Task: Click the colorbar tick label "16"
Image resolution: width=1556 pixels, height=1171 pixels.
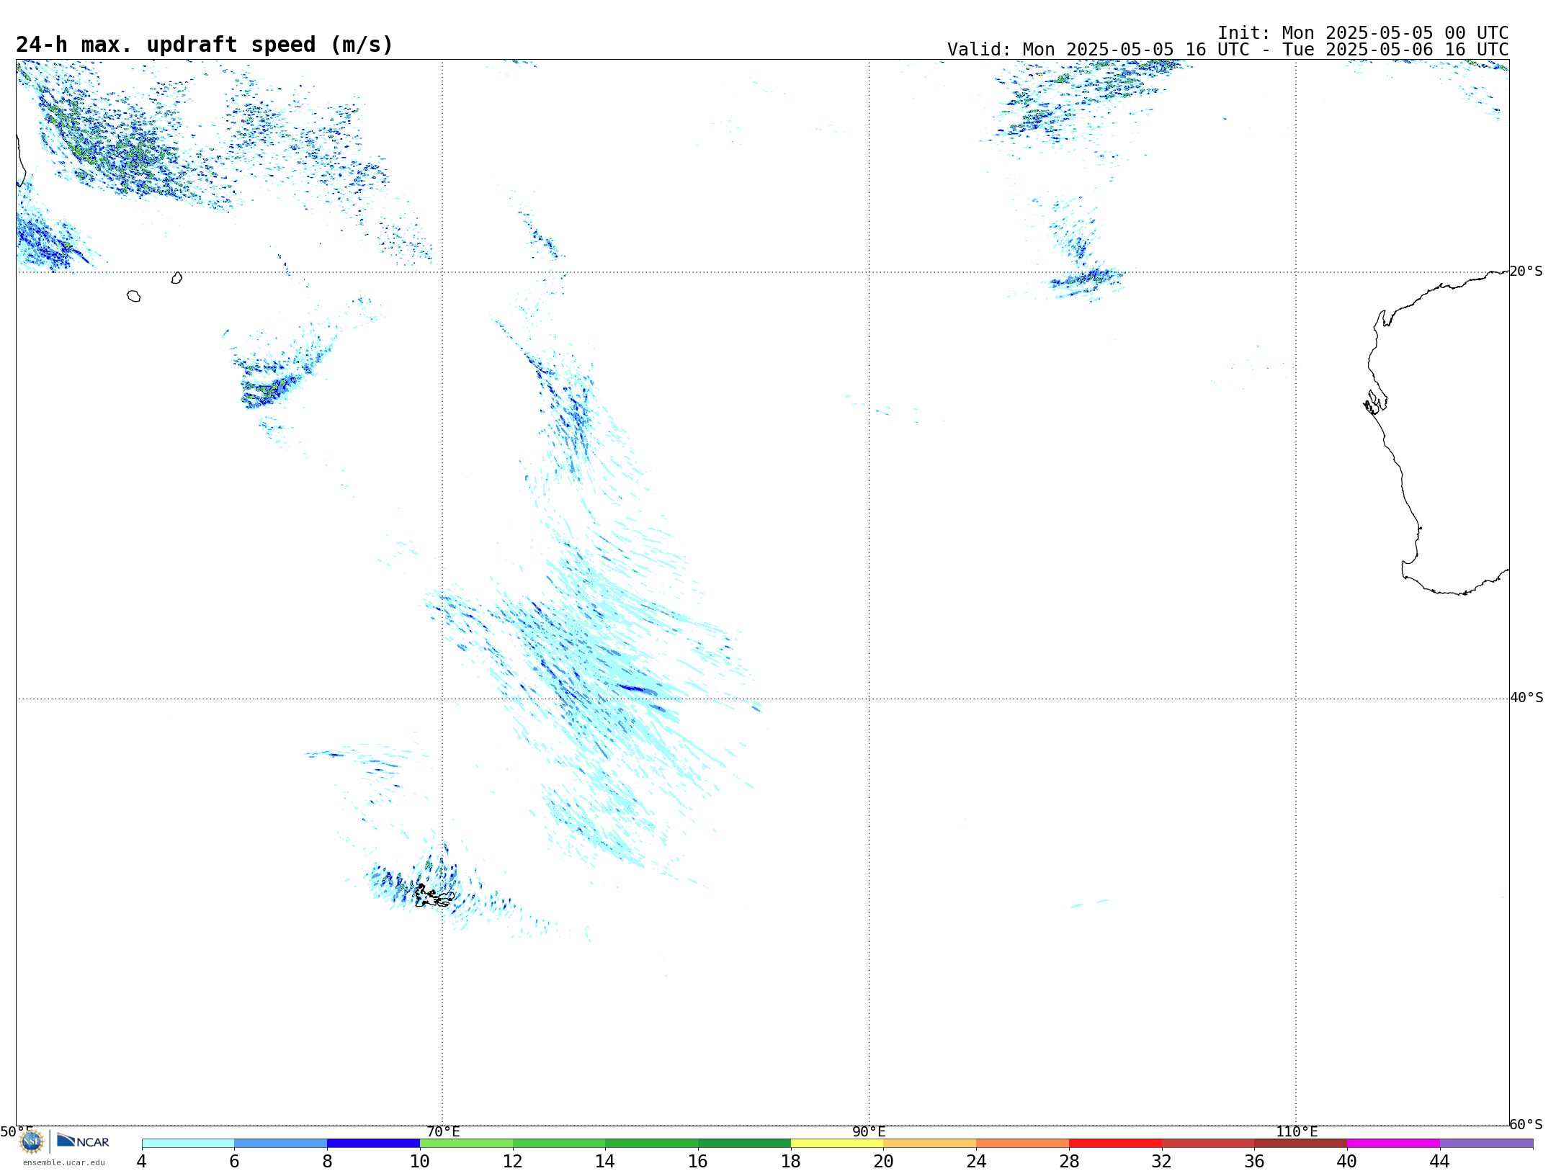Action: pos(698,1161)
